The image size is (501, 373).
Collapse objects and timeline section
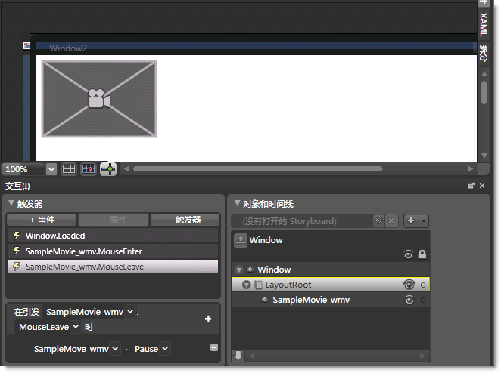[x=237, y=203]
